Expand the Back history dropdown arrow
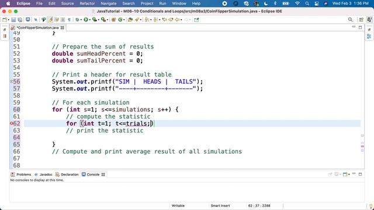Image resolution: width=374 pixels, height=210 pixels. coord(181,20)
